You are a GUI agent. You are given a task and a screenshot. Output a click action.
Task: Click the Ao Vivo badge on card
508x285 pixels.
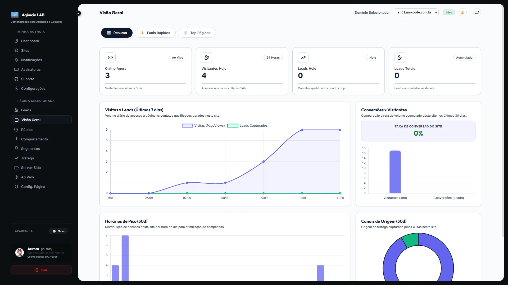point(178,58)
